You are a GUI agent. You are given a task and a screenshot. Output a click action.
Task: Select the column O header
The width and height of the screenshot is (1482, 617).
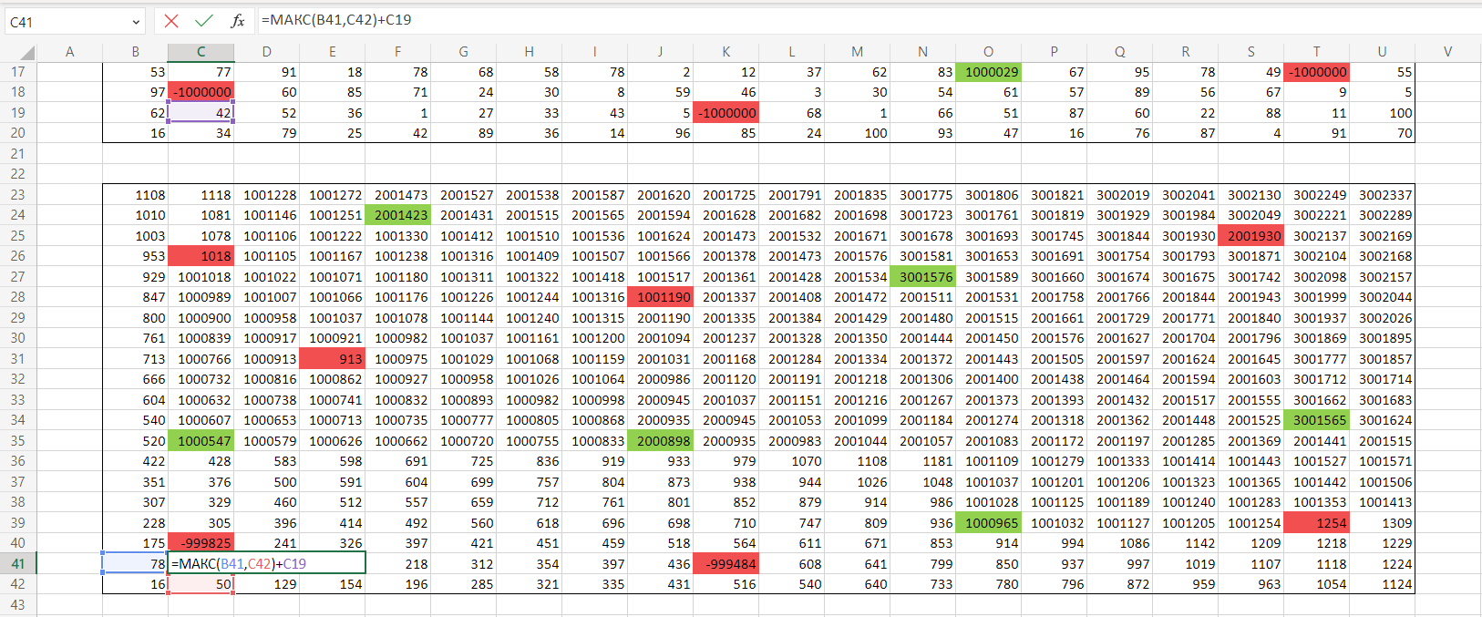(x=988, y=52)
